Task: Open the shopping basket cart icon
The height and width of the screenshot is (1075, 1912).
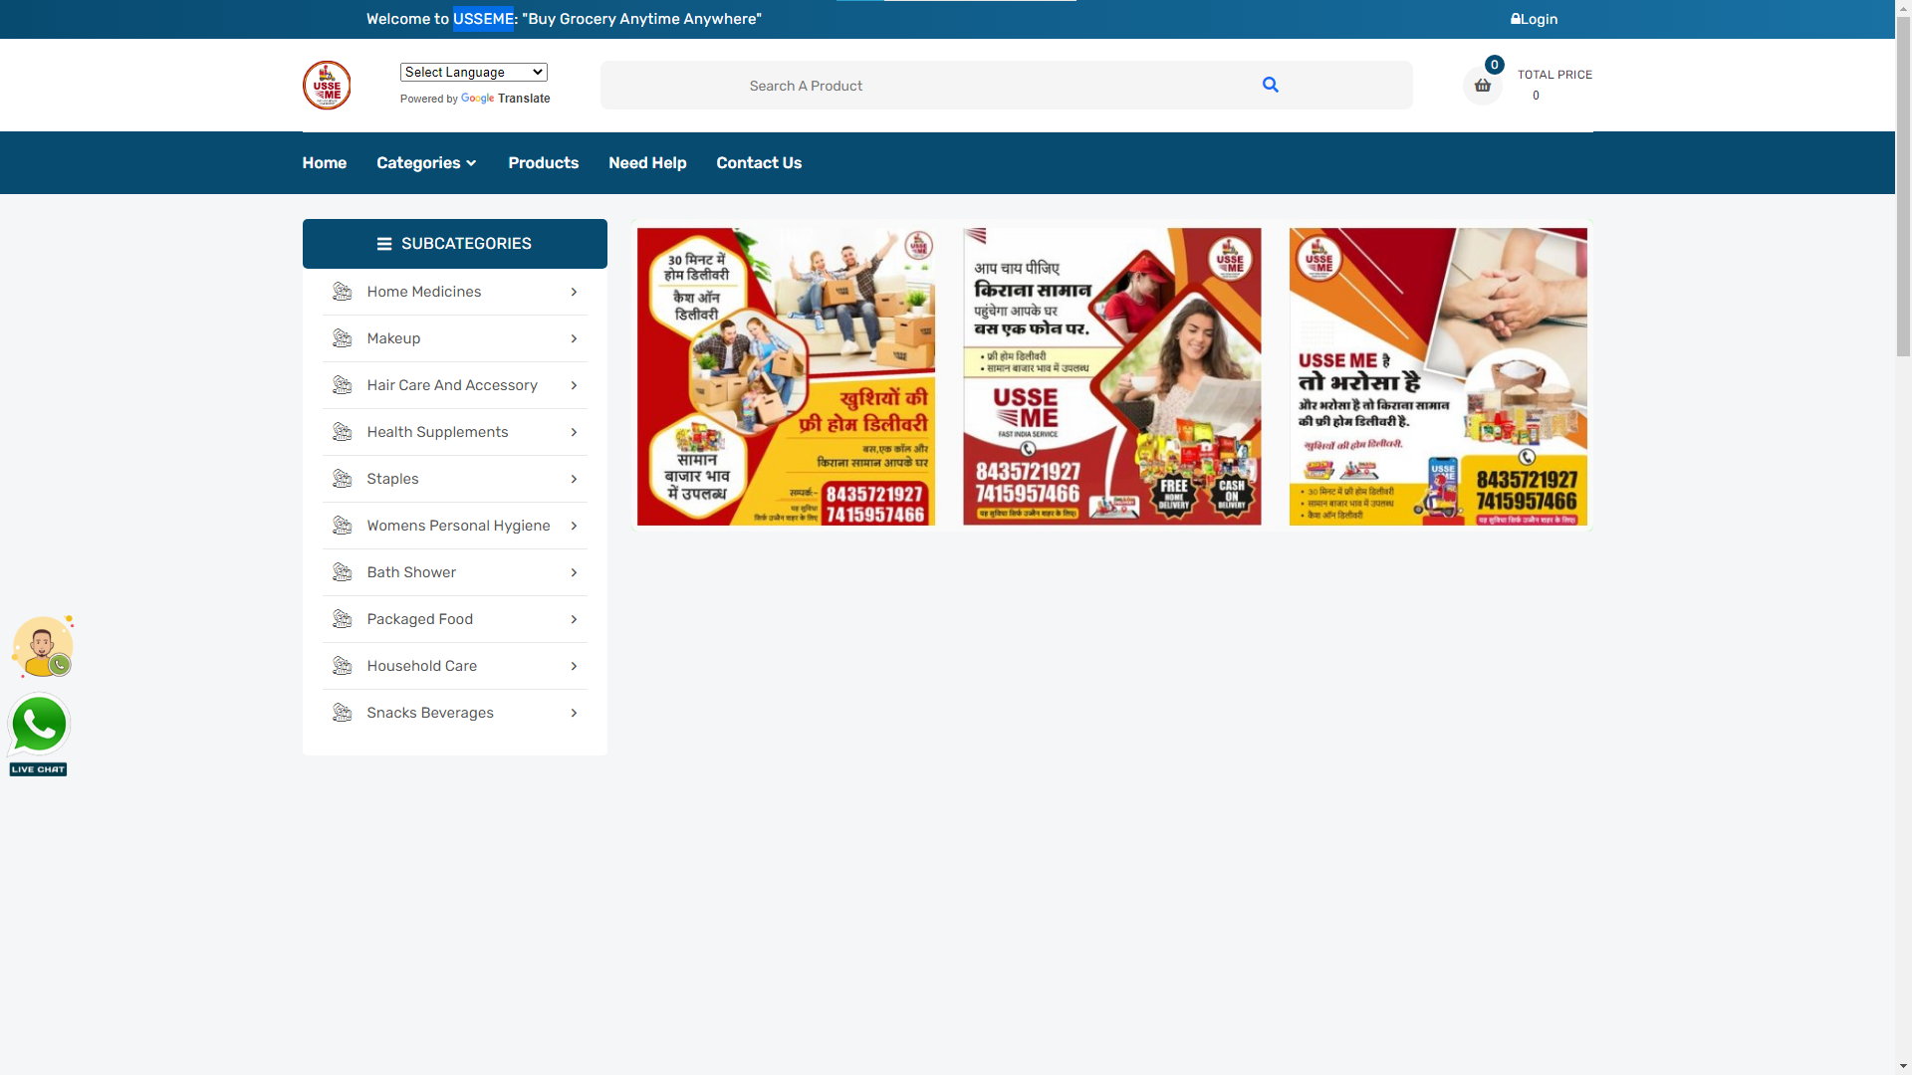Action: click(1482, 86)
